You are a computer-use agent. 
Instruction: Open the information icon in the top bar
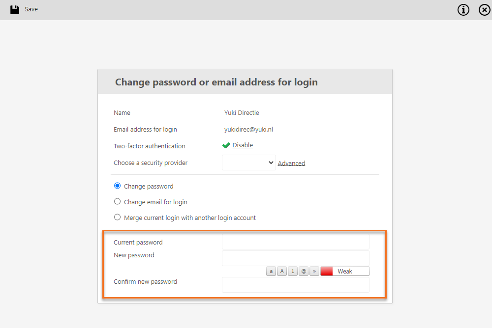point(463,9)
